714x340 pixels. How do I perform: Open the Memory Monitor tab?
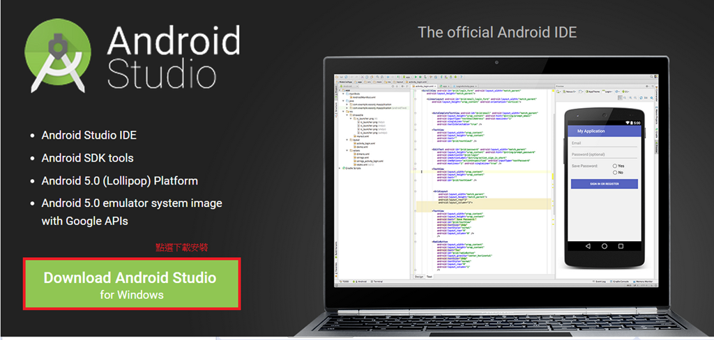click(x=642, y=281)
